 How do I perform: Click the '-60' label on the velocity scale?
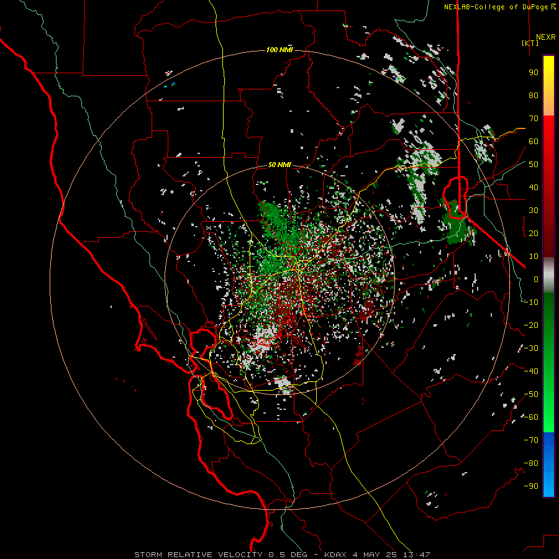click(x=531, y=417)
